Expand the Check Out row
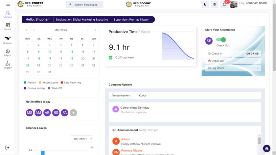This screenshot has width=276, height=155. click(x=233, y=61)
